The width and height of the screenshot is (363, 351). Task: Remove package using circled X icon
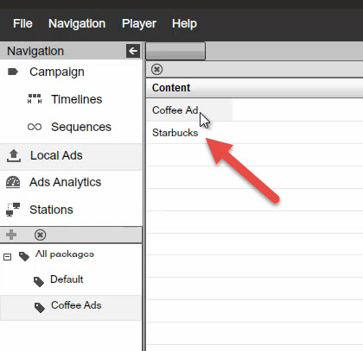pos(40,235)
